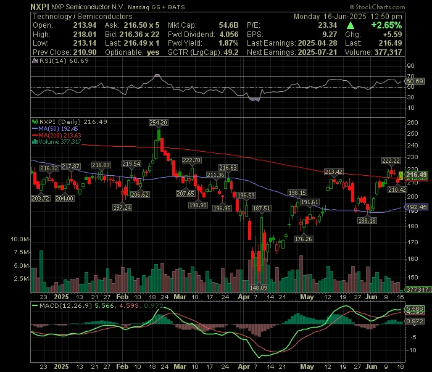Image resolution: width=432 pixels, height=372 pixels.
Task: Click the StockCharts.com attribution text
Action: (378, 7)
